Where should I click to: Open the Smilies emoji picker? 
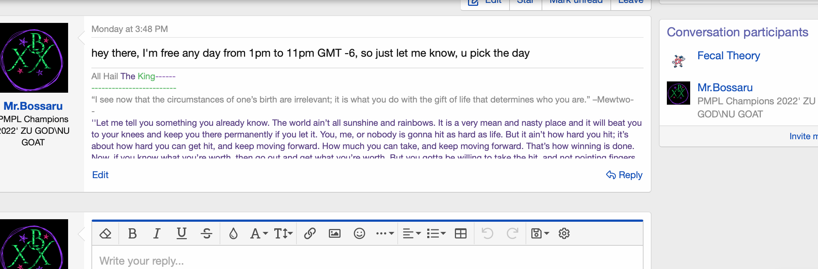(359, 233)
